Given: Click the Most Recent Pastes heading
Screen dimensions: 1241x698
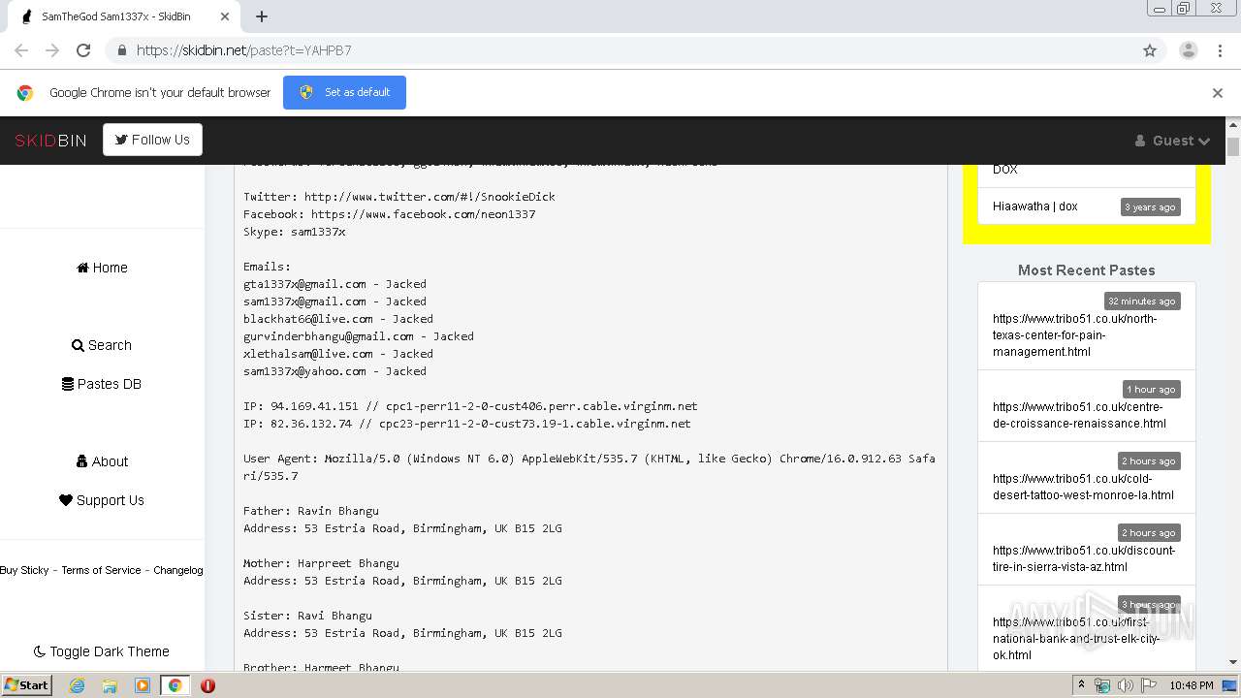Looking at the screenshot, I should (1086, 270).
